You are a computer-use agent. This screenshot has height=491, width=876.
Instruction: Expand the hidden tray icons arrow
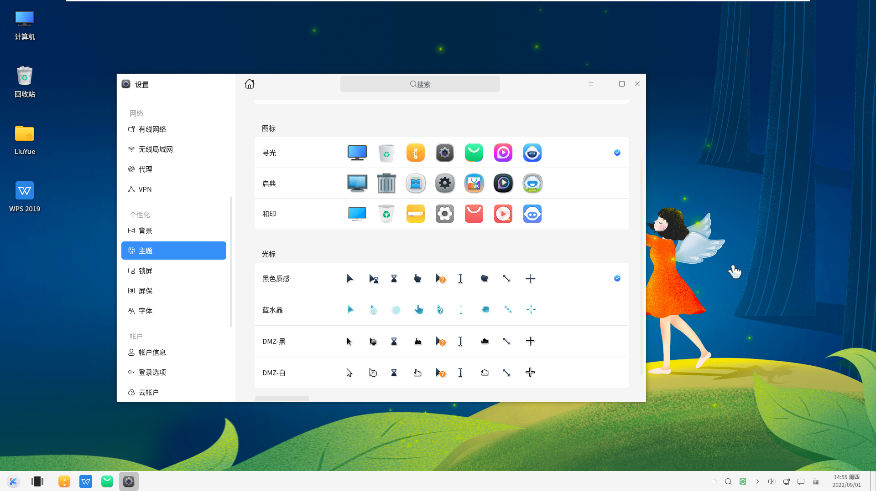pyautogui.click(x=757, y=481)
